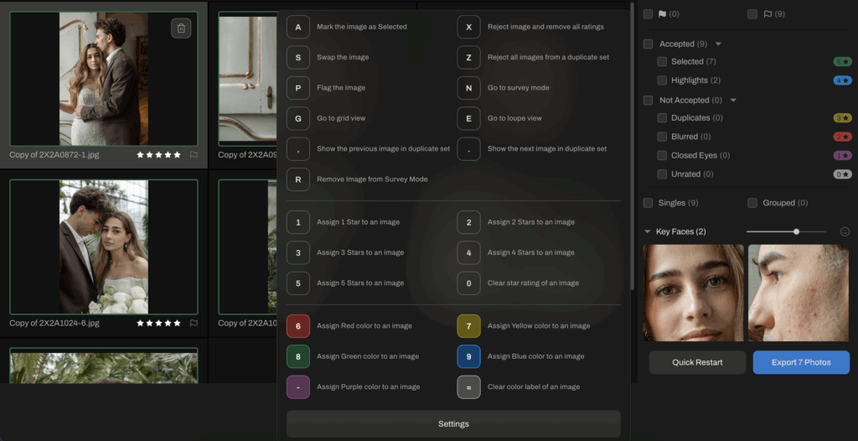Click the 2-star red badge next to Blurred

(x=842, y=137)
